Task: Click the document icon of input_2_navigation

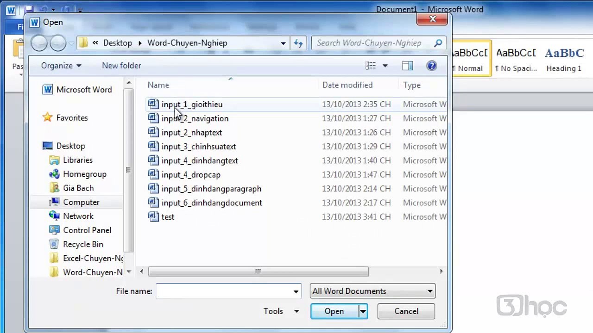Action: (x=153, y=118)
